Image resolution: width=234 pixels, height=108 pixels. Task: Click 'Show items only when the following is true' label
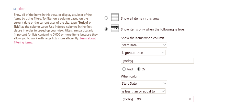(x=152, y=29)
